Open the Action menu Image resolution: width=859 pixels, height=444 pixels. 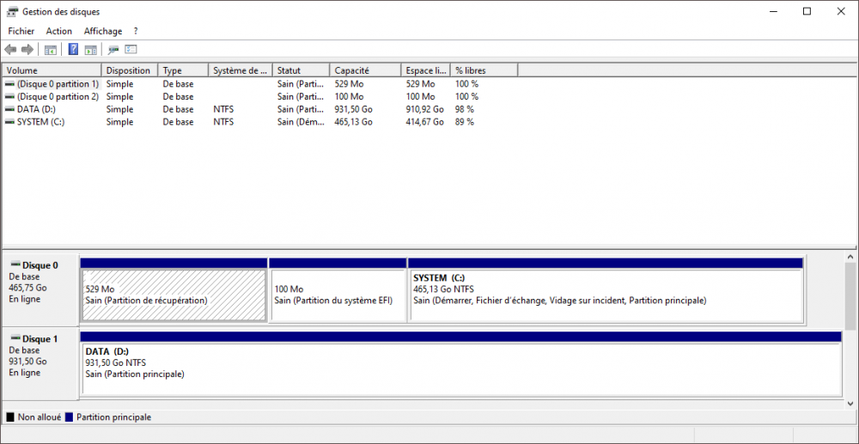tap(59, 31)
